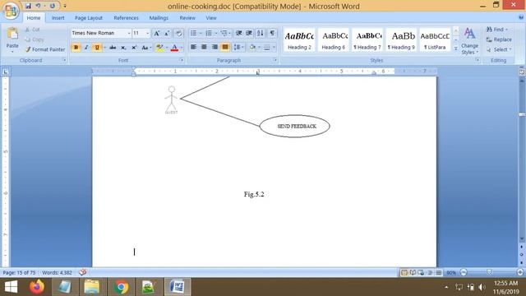The image size is (526, 296).
Task: Toggle superscript formatting
Action: pyautogui.click(x=134, y=48)
